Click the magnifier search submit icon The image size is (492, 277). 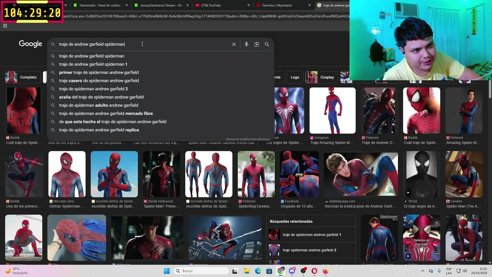[267, 44]
